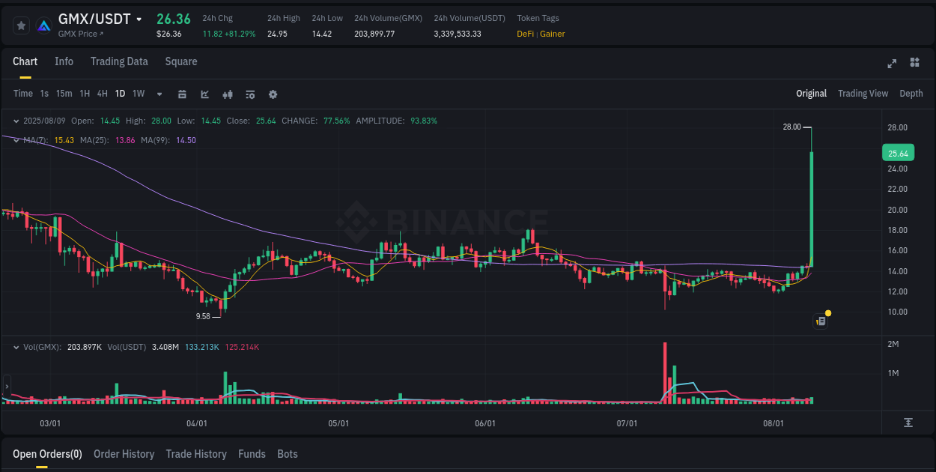Select the line chart style icon
This screenshot has height=472, width=936.
point(204,94)
